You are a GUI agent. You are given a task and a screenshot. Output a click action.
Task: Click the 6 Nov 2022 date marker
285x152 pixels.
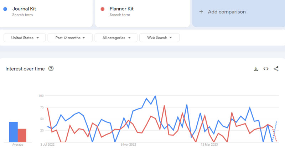(x=128, y=145)
